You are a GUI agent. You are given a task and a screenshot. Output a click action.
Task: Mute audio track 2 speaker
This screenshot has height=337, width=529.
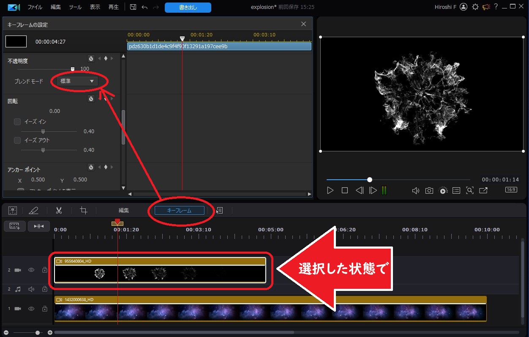[x=31, y=289]
